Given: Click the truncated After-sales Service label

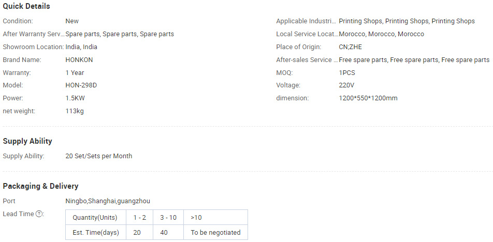Looking at the screenshot, I should pos(307,60).
